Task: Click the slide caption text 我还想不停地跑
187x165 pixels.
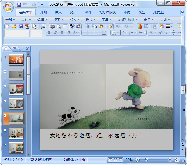Action: pos(99,135)
